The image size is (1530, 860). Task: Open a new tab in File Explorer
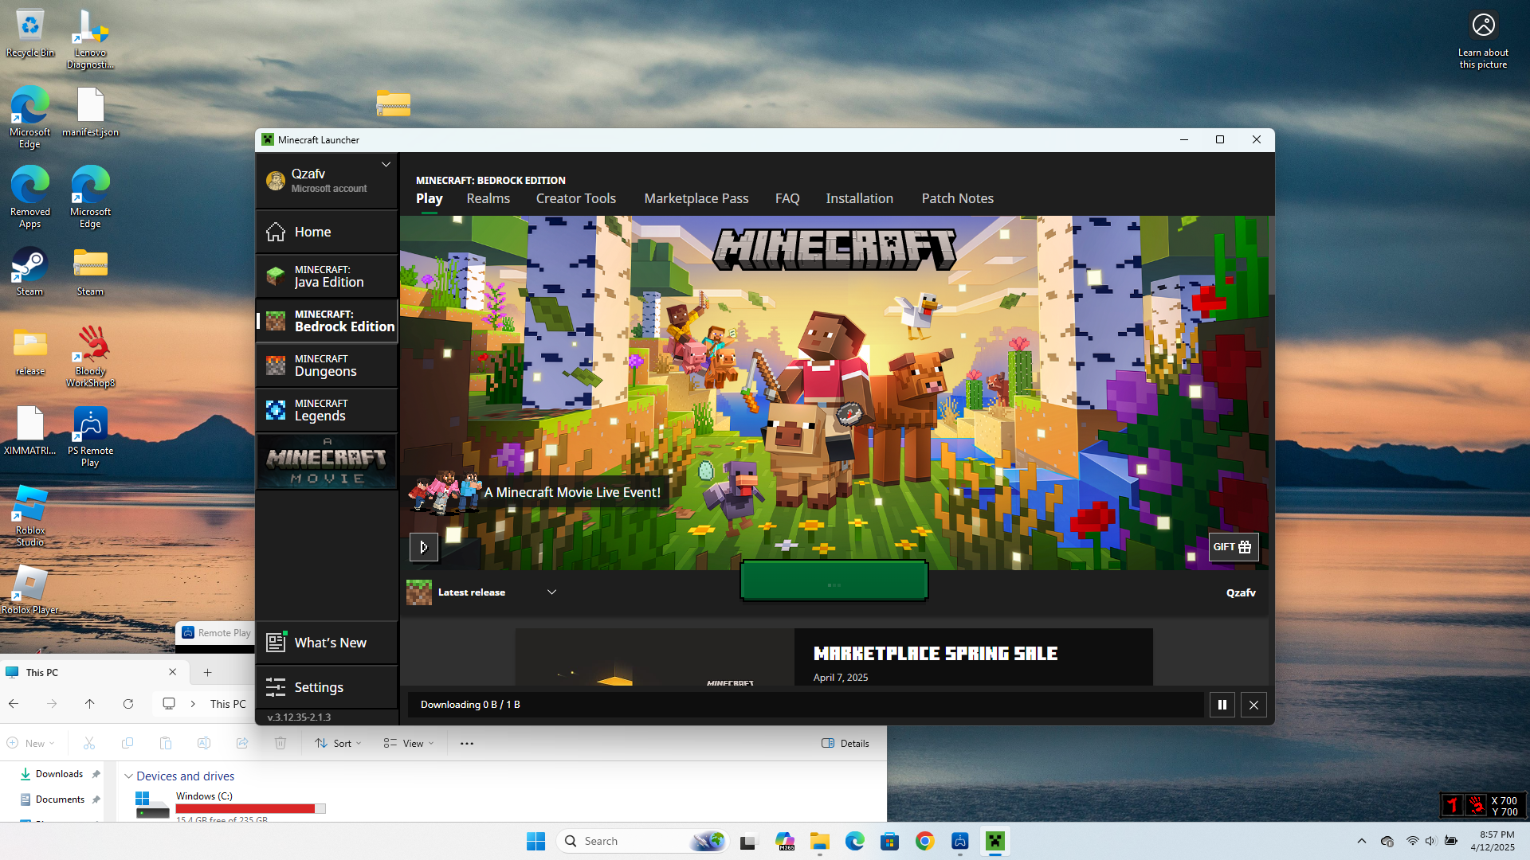(x=207, y=673)
